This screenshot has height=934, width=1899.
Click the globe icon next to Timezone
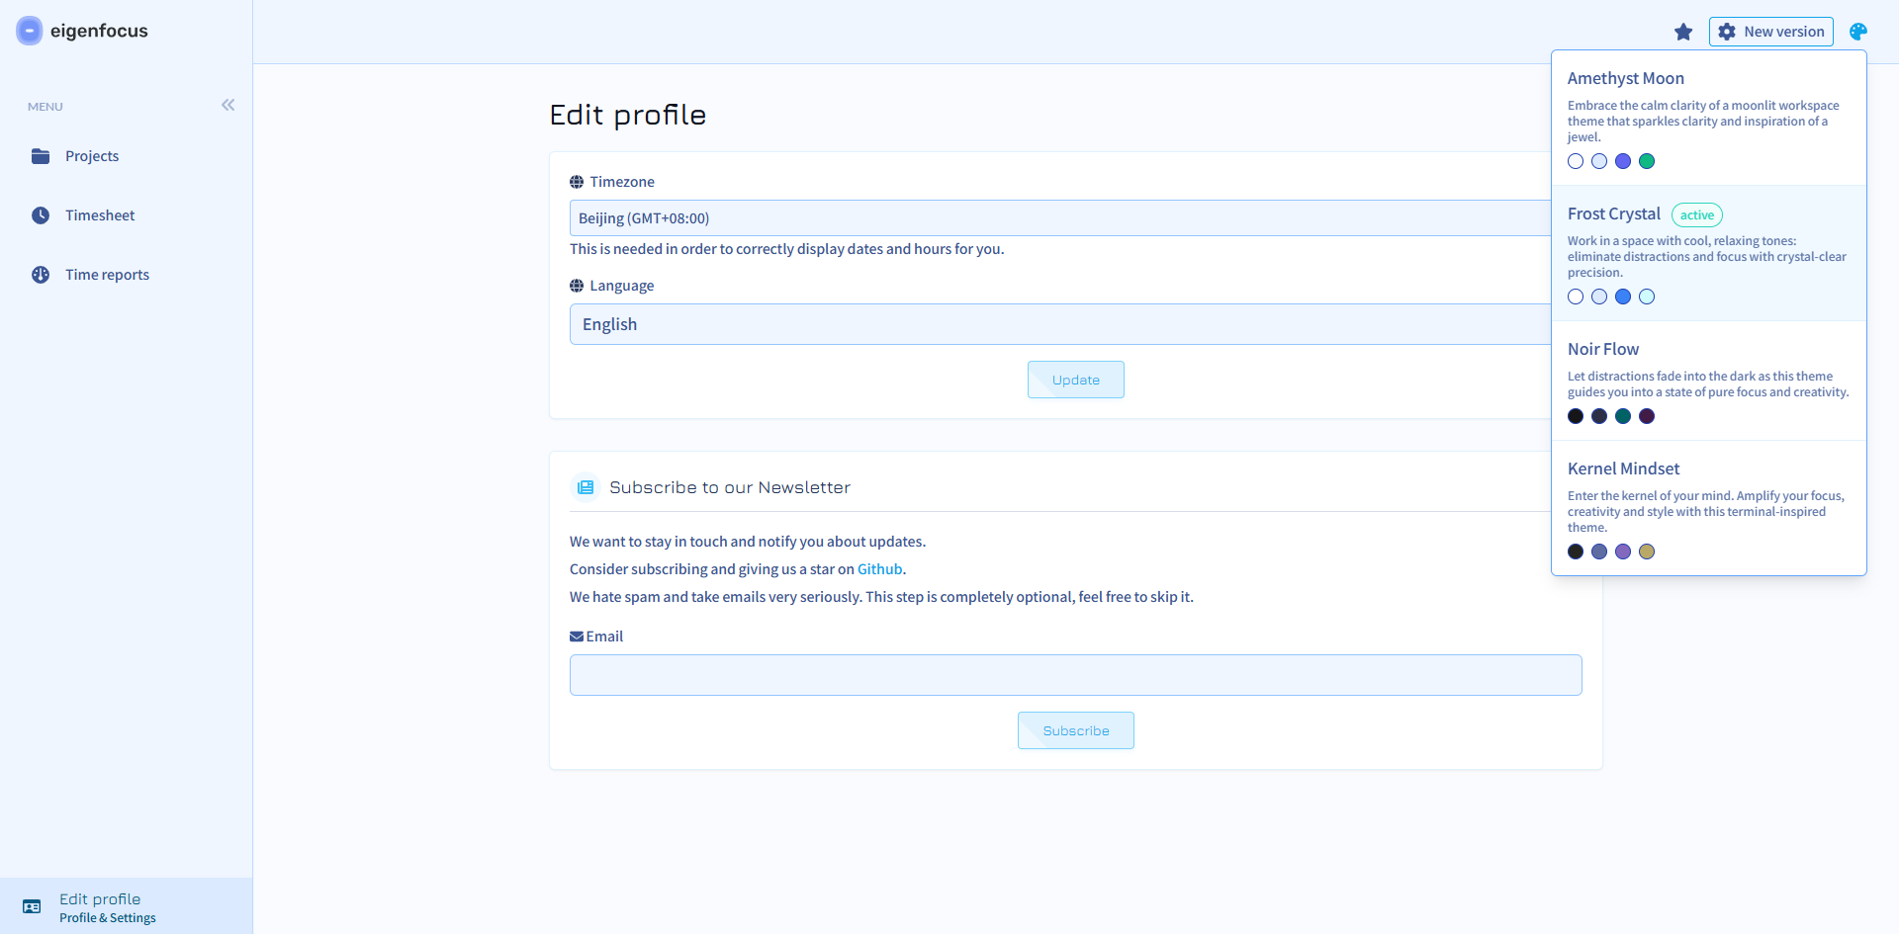click(577, 182)
